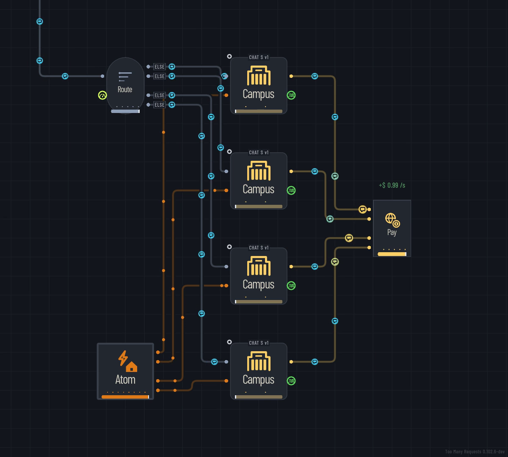Click the Pay node's lowest input port
The width and height of the screenshot is (508, 457).
370,248
